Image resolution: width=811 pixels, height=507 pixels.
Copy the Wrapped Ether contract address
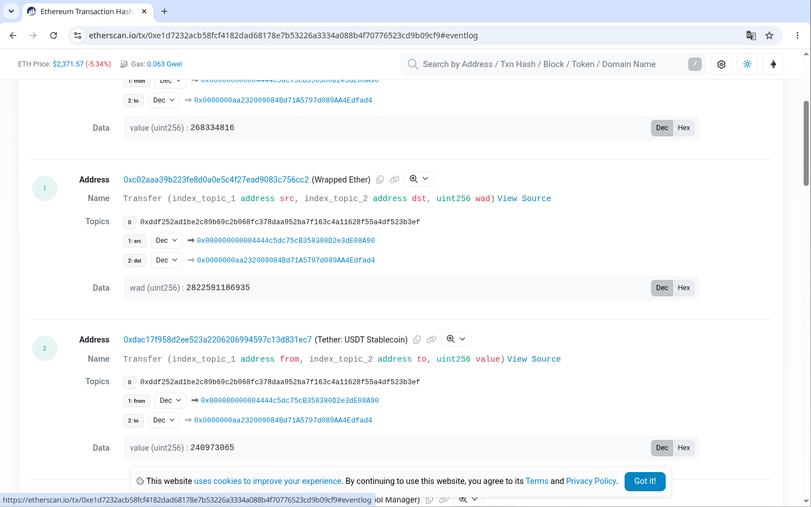380,180
